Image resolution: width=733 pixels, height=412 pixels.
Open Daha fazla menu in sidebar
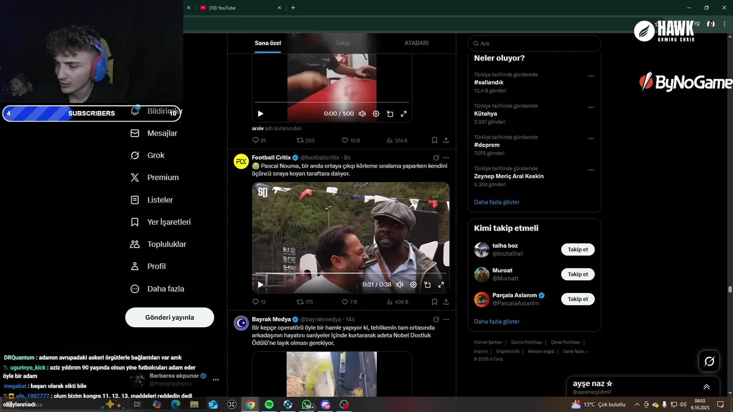[x=157, y=289]
